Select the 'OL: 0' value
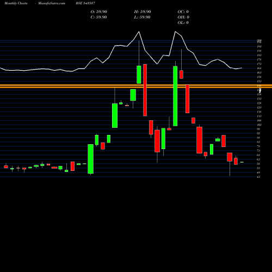Screen dimensions: 272x272 point(183,23)
